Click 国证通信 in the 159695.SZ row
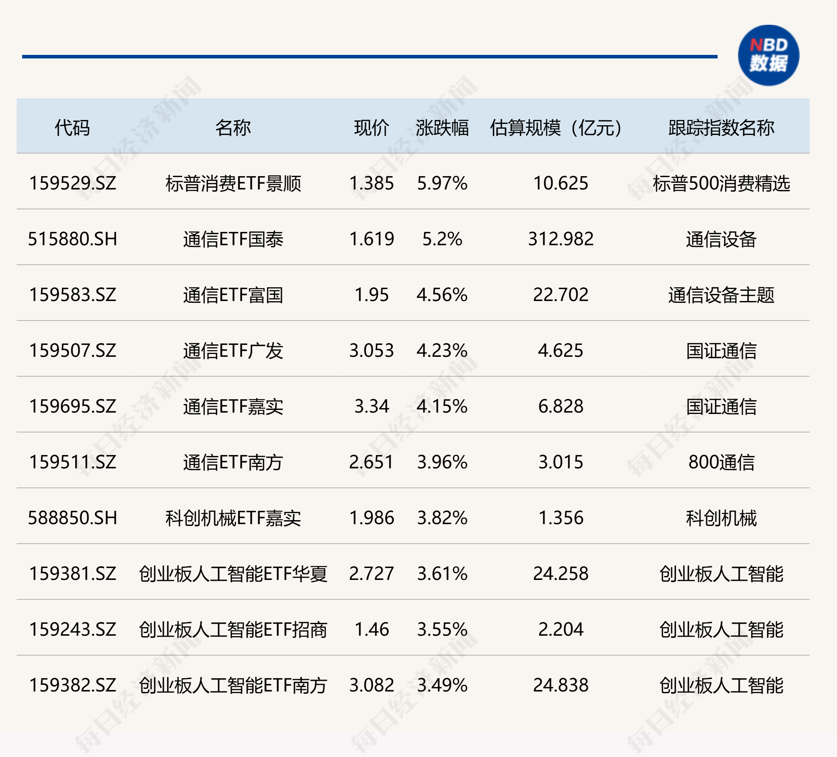This screenshot has height=757, width=837. (721, 406)
